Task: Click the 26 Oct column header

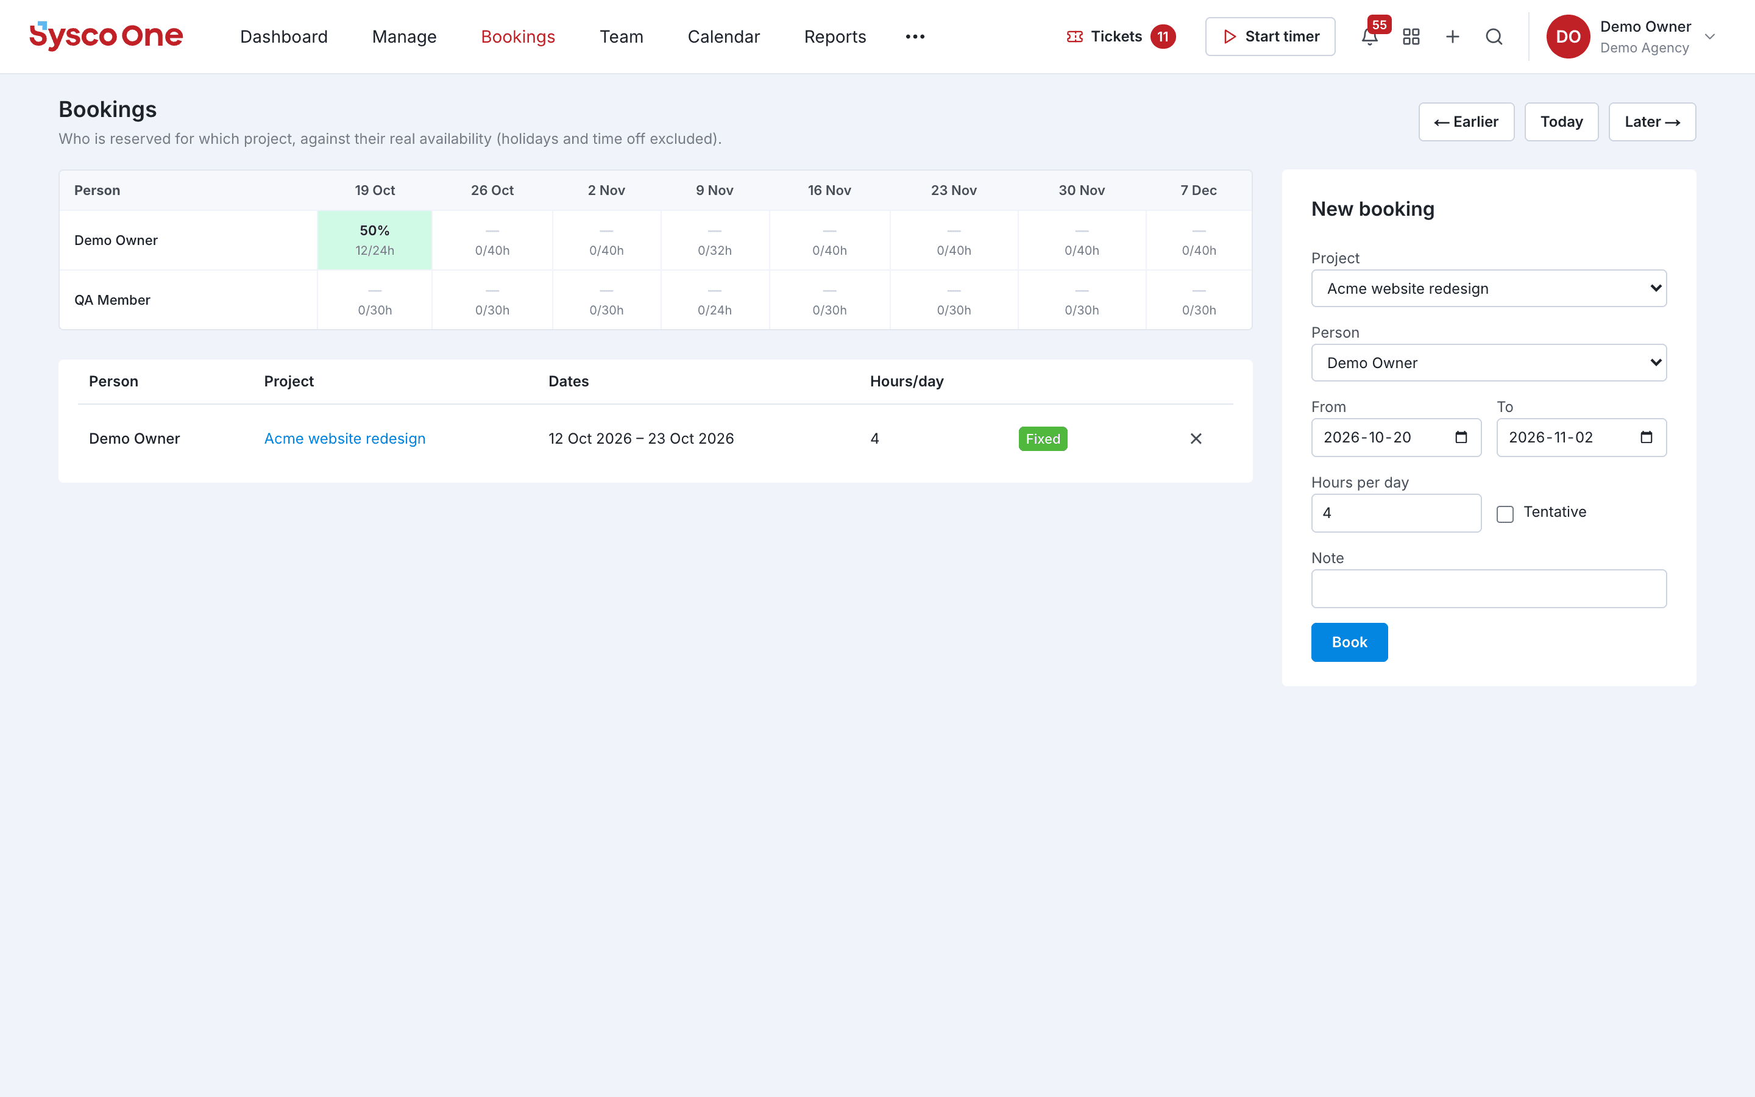Action: pyautogui.click(x=492, y=190)
